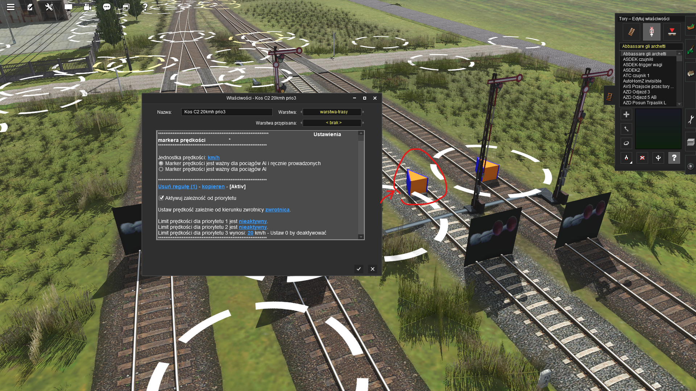The height and width of the screenshot is (391, 696).
Task: Open the layers stack tab
Action: 691,142
